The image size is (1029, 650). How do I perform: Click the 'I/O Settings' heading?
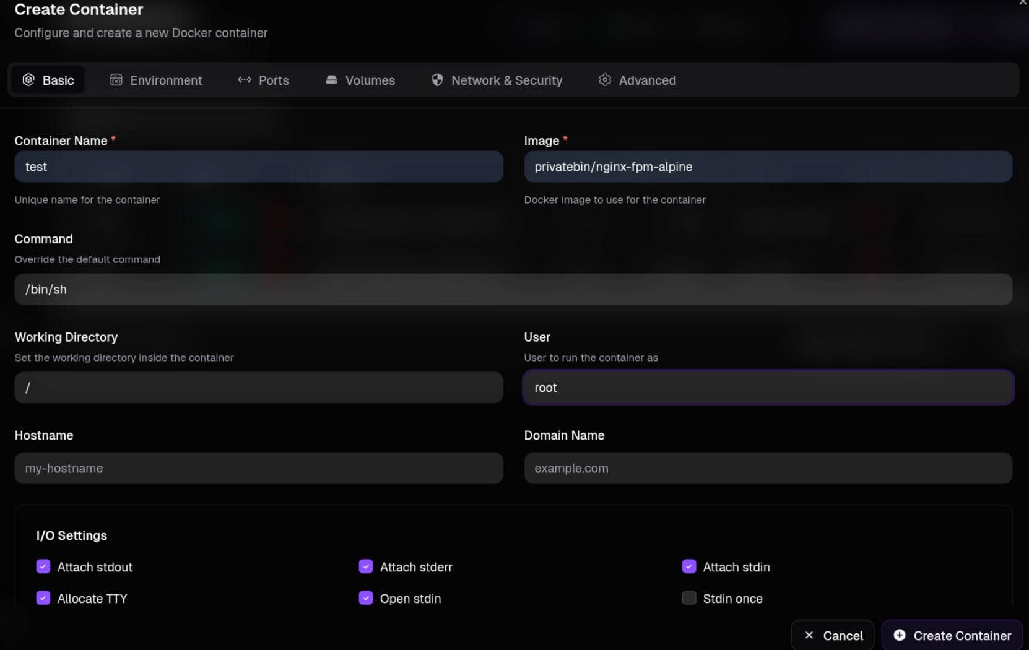click(72, 535)
